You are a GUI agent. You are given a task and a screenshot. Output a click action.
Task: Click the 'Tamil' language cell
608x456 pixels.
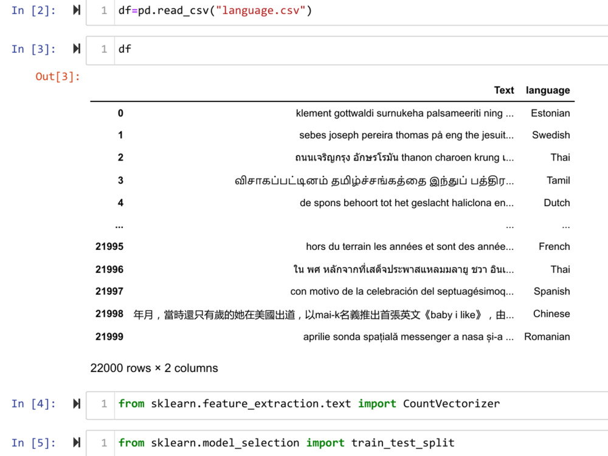[x=558, y=181]
